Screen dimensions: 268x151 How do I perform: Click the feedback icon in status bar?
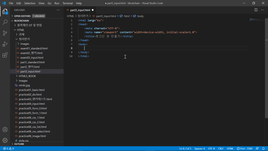coord(257,148)
